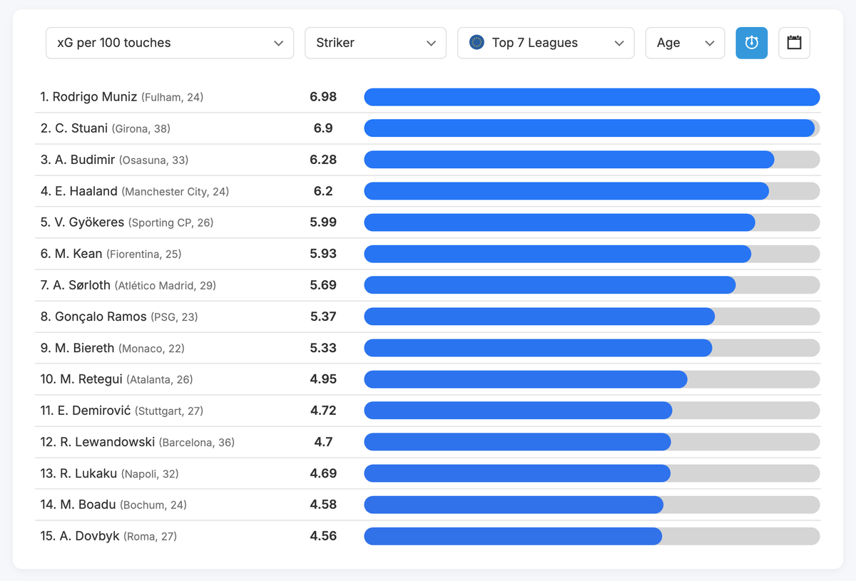Select Rodrigo Muniz in the ranking
Screen dimensions: 856x581
[x=96, y=97]
